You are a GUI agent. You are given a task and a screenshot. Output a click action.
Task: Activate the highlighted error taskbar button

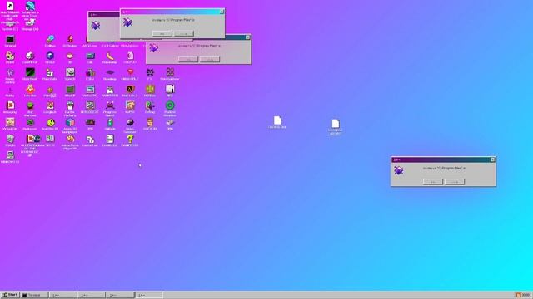pyautogui.click(x=149, y=295)
